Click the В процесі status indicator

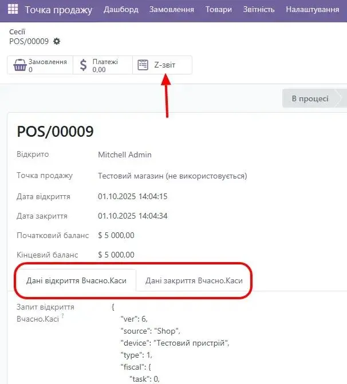310,98
